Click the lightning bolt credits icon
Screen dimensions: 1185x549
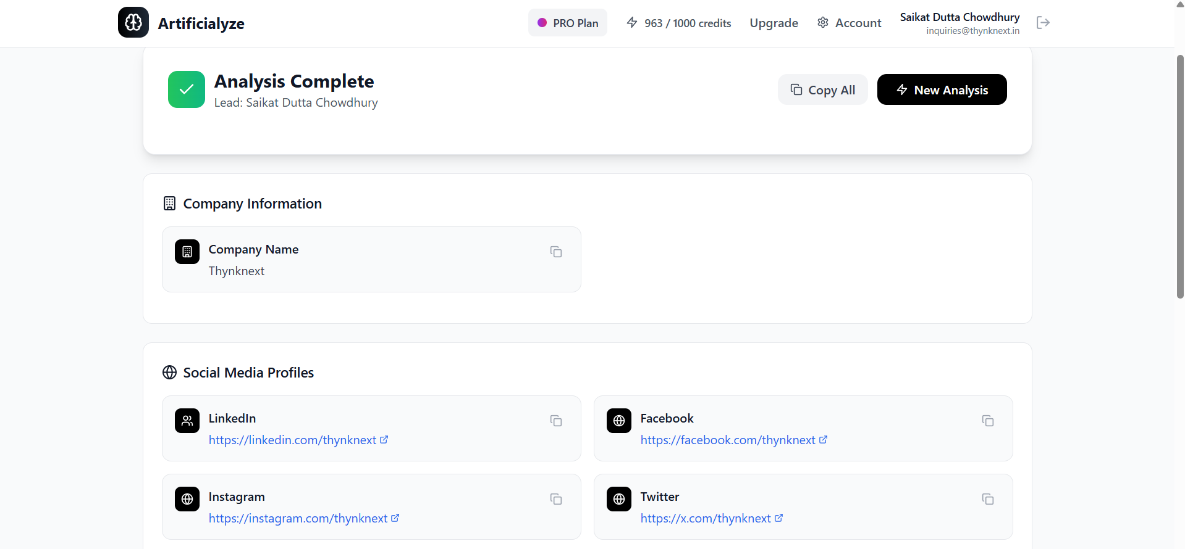point(632,23)
